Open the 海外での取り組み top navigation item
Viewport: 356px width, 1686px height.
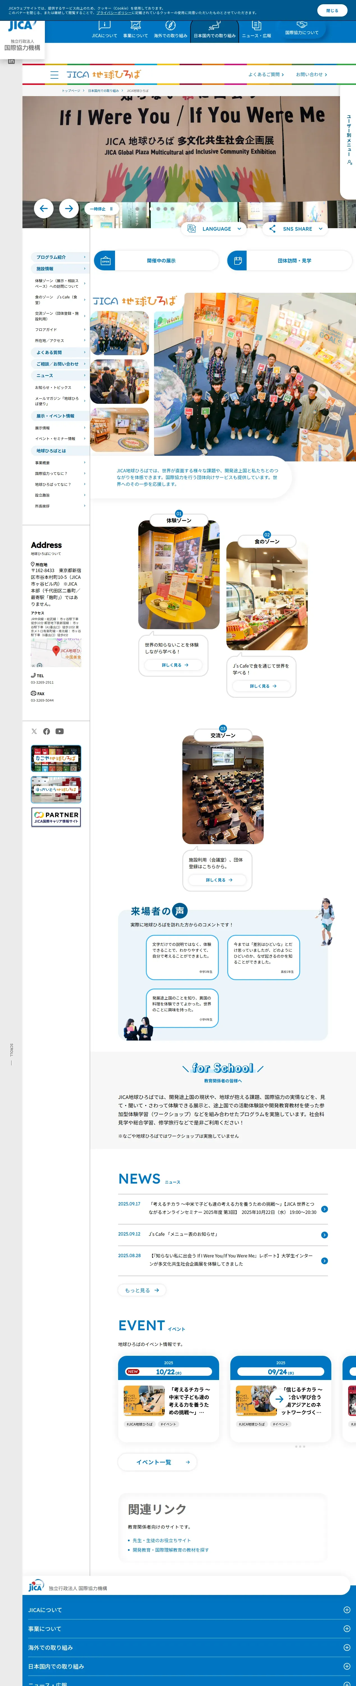(x=171, y=30)
